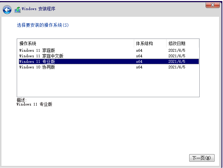
Task: Click 2021/6/5 in Windows 11 家庭中文版 row
Action: click(x=177, y=56)
